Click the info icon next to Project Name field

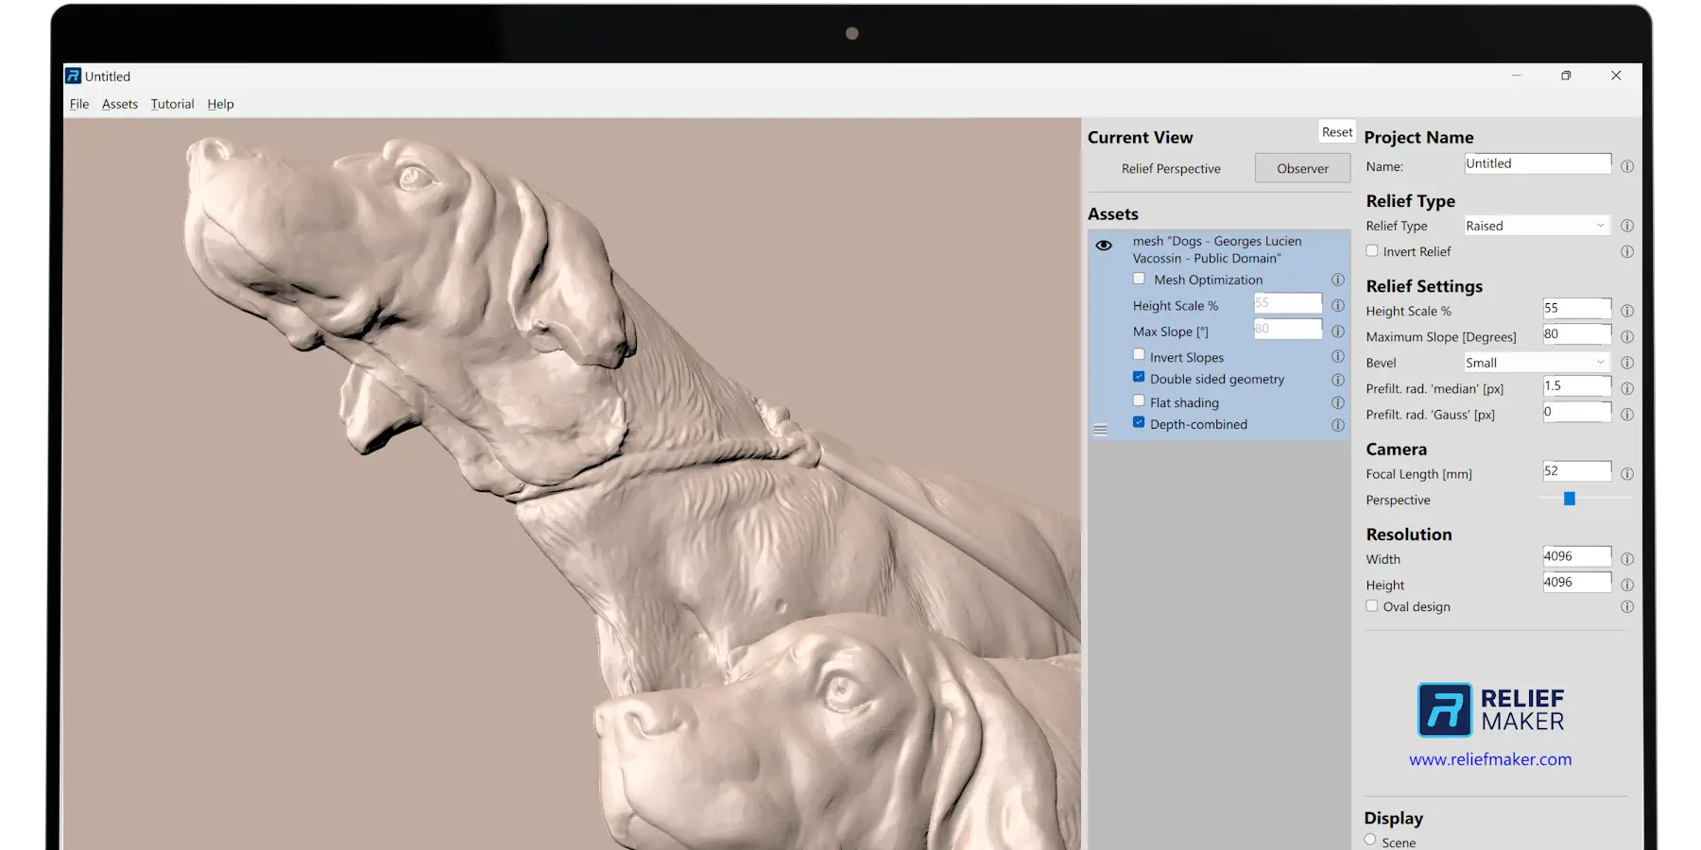coord(1627,166)
